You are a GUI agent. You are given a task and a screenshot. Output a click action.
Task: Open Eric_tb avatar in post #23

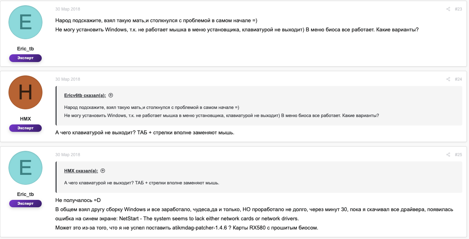click(25, 22)
